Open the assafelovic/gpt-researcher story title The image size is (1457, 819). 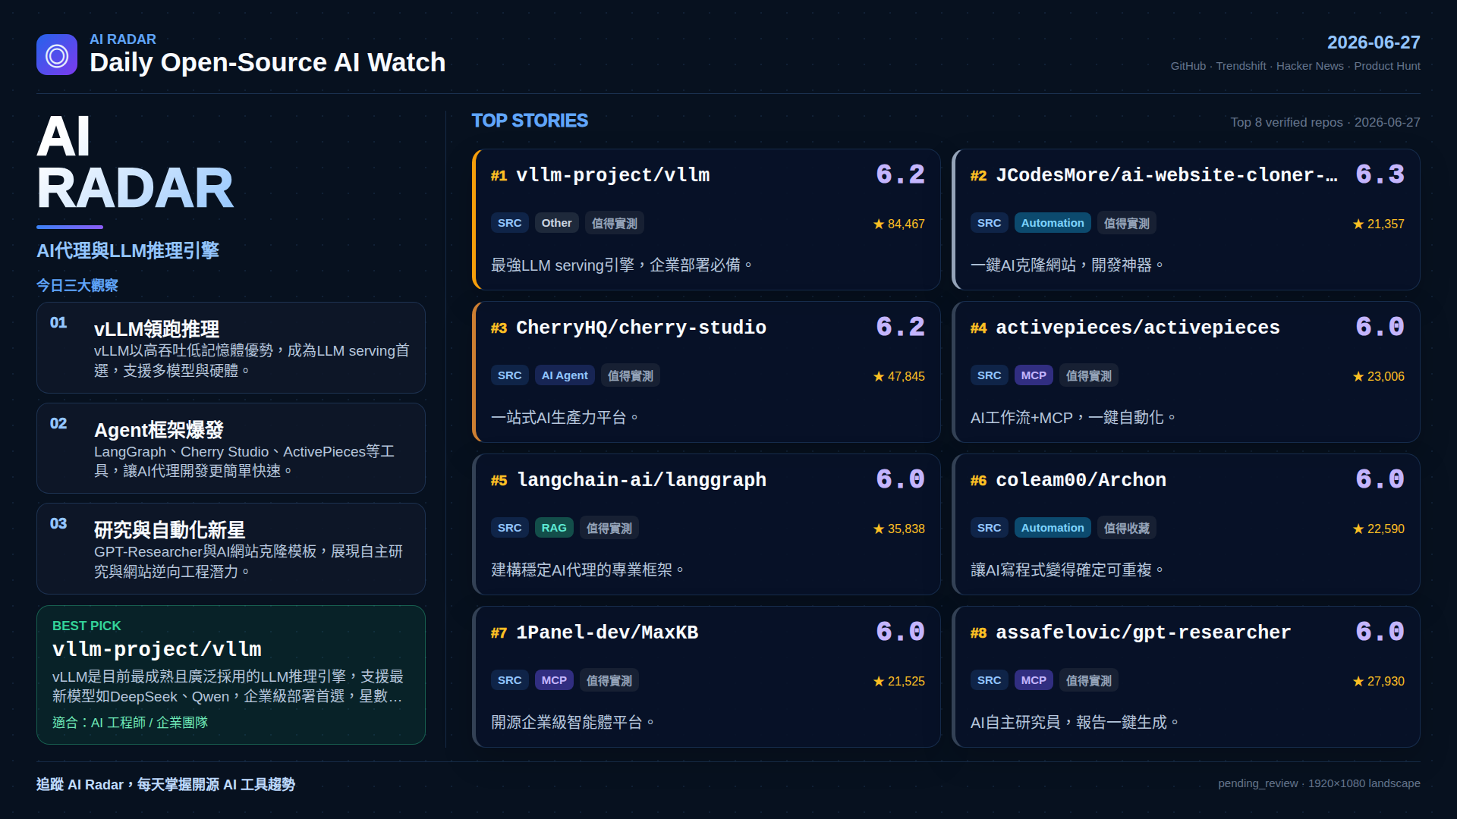coord(1143,632)
